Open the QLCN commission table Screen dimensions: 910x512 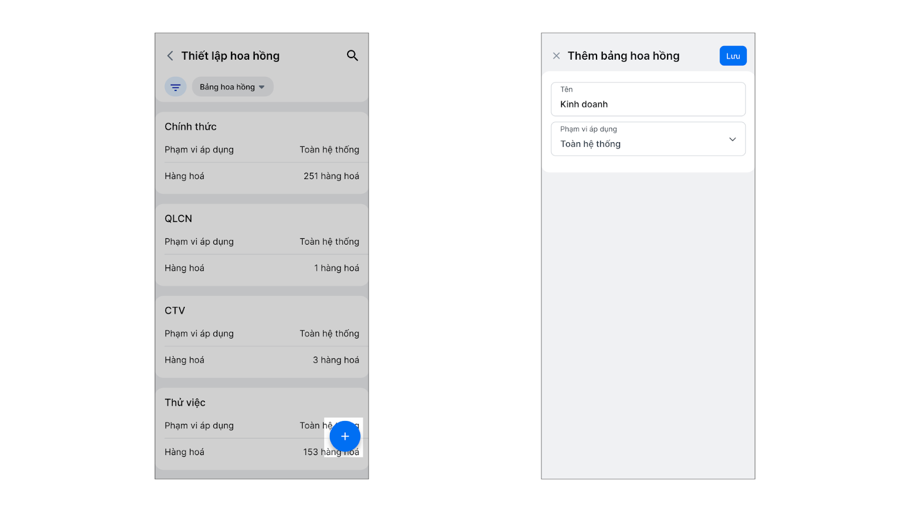[179, 219]
